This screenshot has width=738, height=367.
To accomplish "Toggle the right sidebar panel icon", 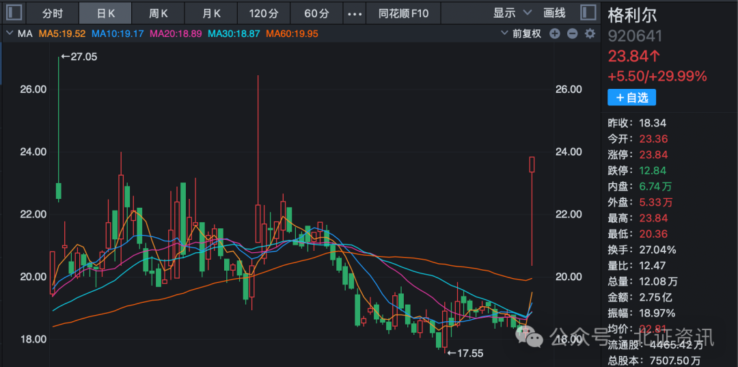I will tap(588, 13).
